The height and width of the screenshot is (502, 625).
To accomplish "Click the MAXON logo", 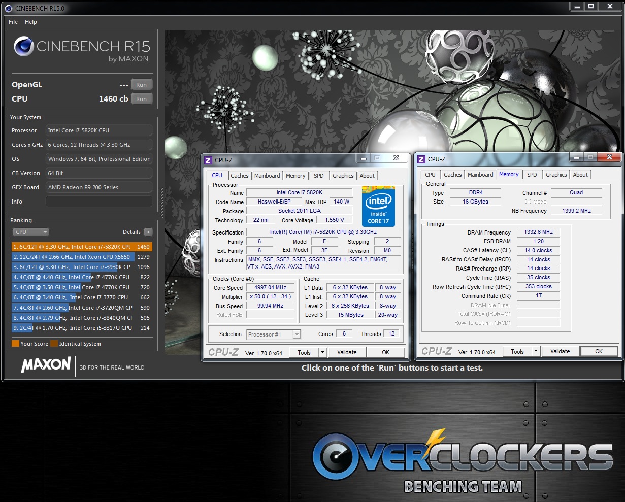I will point(46,364).
